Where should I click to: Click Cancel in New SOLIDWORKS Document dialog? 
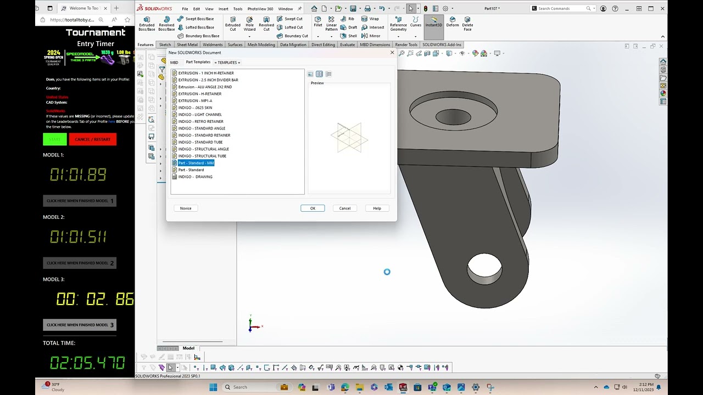(x=345, y=208)
